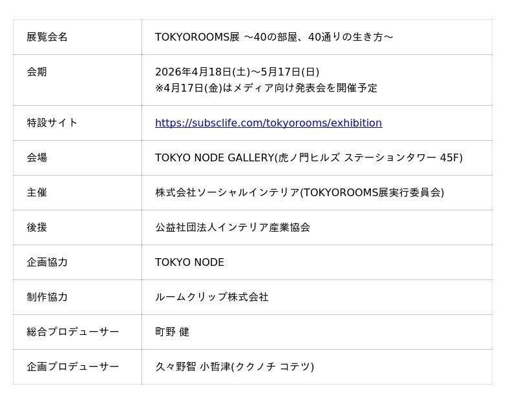Click the 主催 label cell
517x404 pixels.
(x=37, y=192)
